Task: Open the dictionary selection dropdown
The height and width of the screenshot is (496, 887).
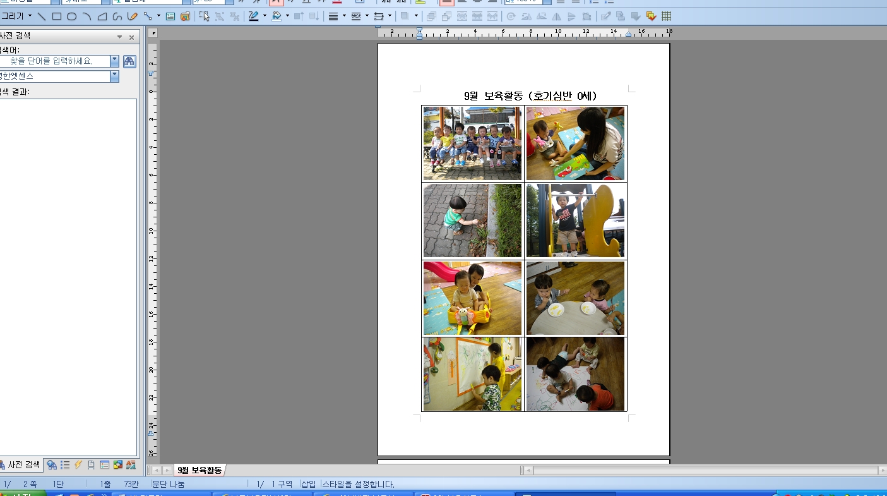Action: coord(114,76)
